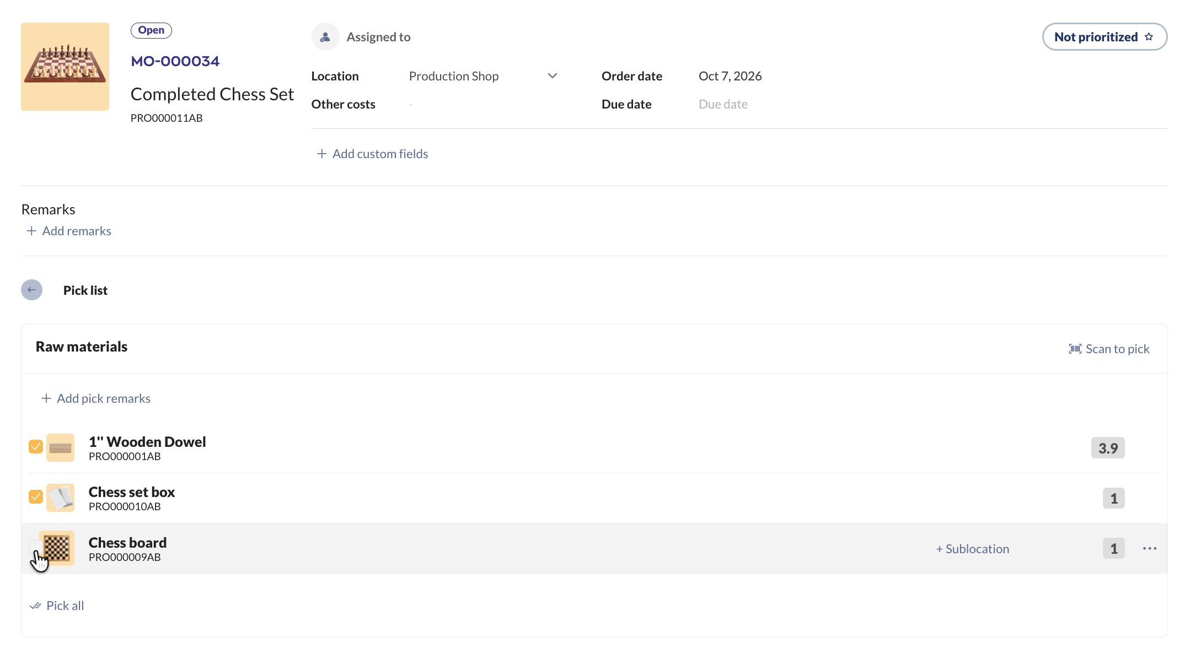This screenshot has width=1190, height=659.
Task: Click the Assigned to person icon
Action: point(325,37)
